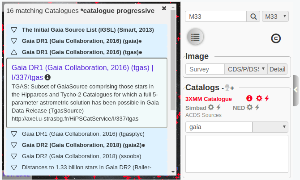The height and width of the screenshot is (180, 300).
Task: Show 3XMM Catalogue info icon
Action: 249,98
